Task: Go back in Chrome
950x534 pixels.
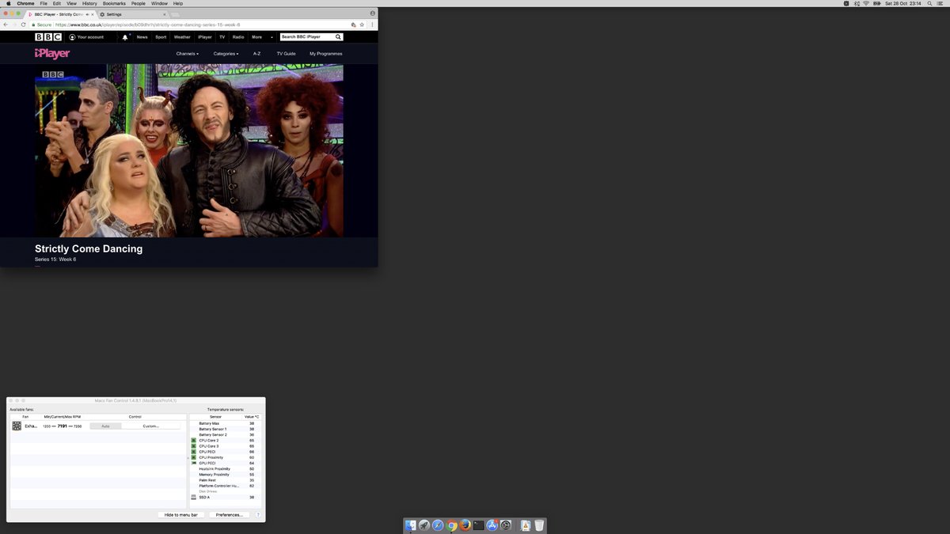Action: tap(6, 25)
